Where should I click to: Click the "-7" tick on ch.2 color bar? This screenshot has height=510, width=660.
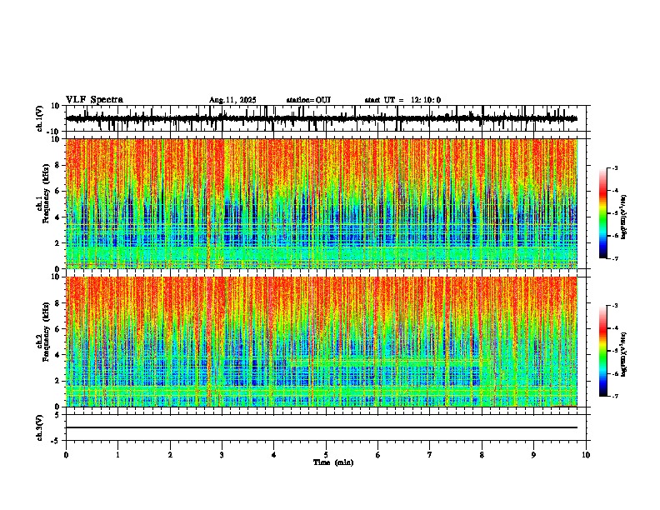[x=615, y=396]
